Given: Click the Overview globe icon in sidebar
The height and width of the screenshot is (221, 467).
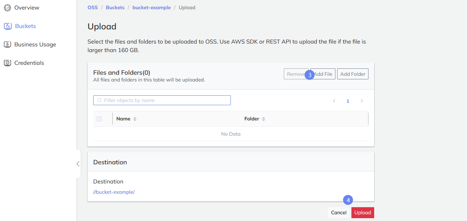Looking at the screenshot, I should point(7,7).
